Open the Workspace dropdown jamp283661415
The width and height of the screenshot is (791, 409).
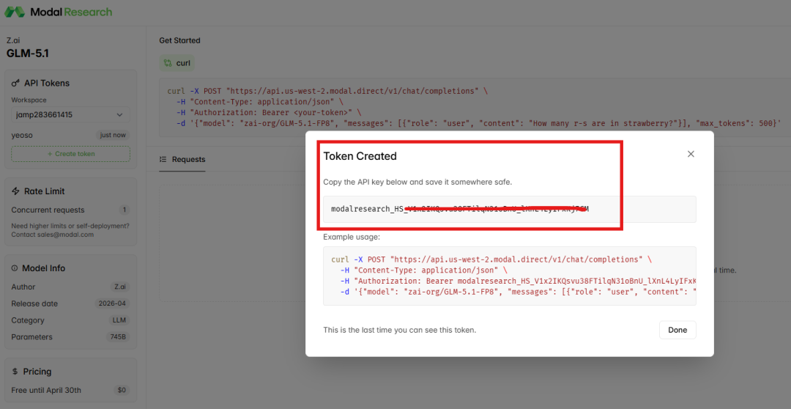click(x=70, y=114)
